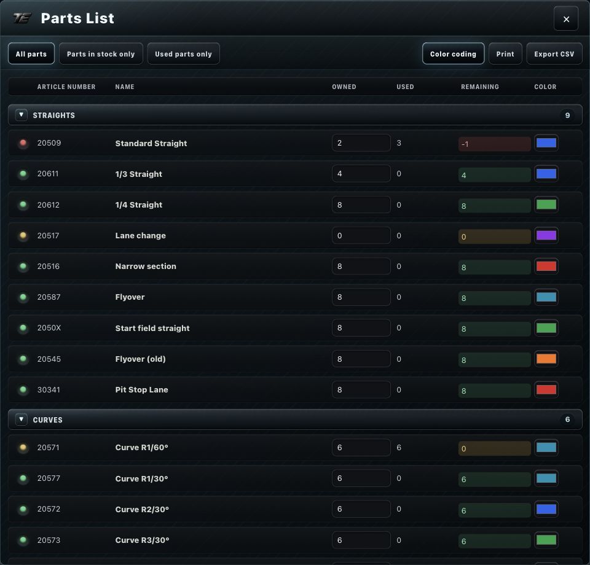This screenshot has height=565, width=590.
Task: Open red color swatch for Pit Stop Lane
Action: [x=546, y=389]
